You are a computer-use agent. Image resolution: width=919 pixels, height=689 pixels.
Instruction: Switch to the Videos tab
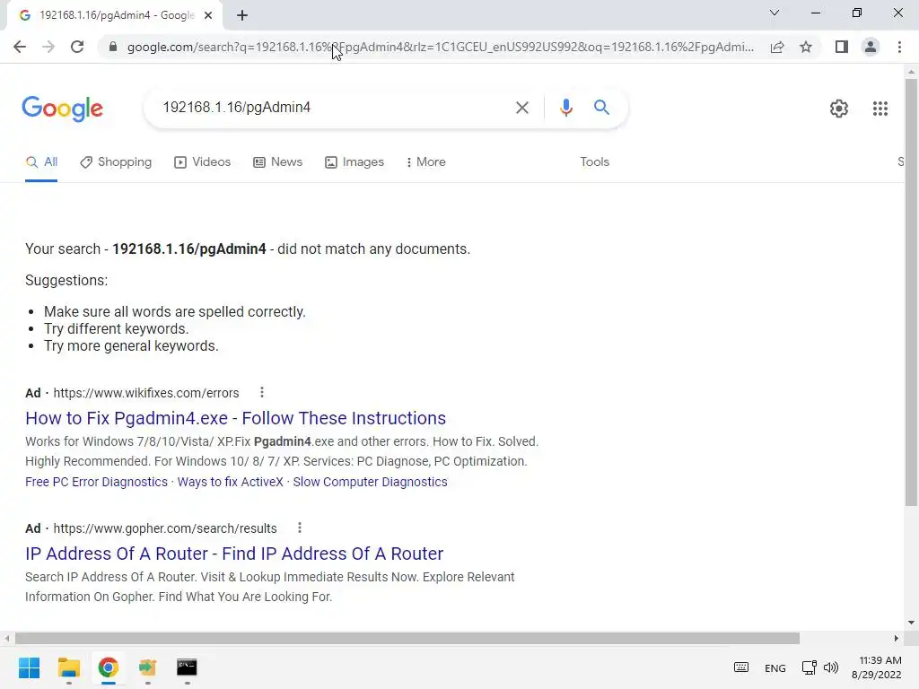coord(203,162)
